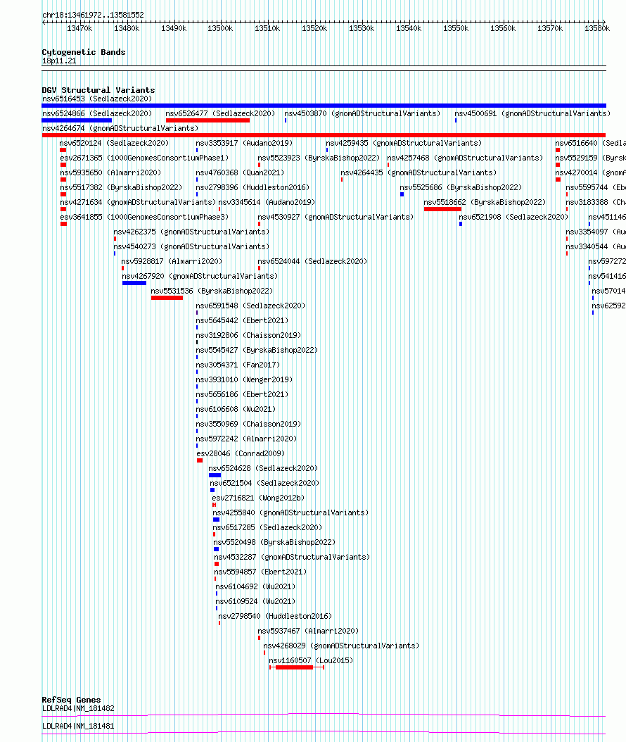Open nsv6109524 (Wu2021) label

tap(256, 601)
